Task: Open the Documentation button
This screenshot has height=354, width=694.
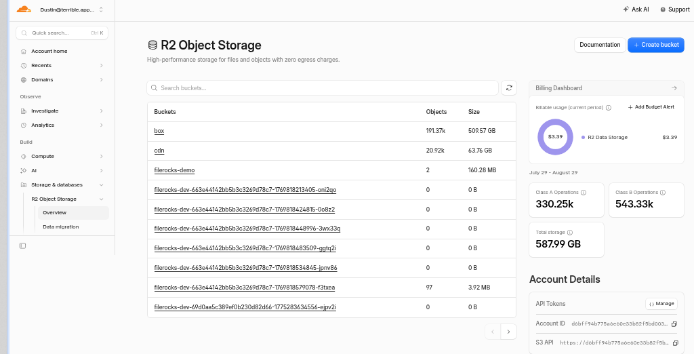Action: [600, 45]
